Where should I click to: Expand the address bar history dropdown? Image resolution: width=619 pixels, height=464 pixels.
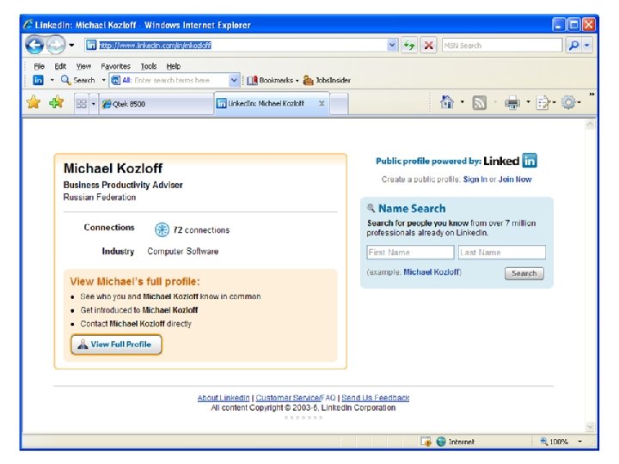pos(392,45)
